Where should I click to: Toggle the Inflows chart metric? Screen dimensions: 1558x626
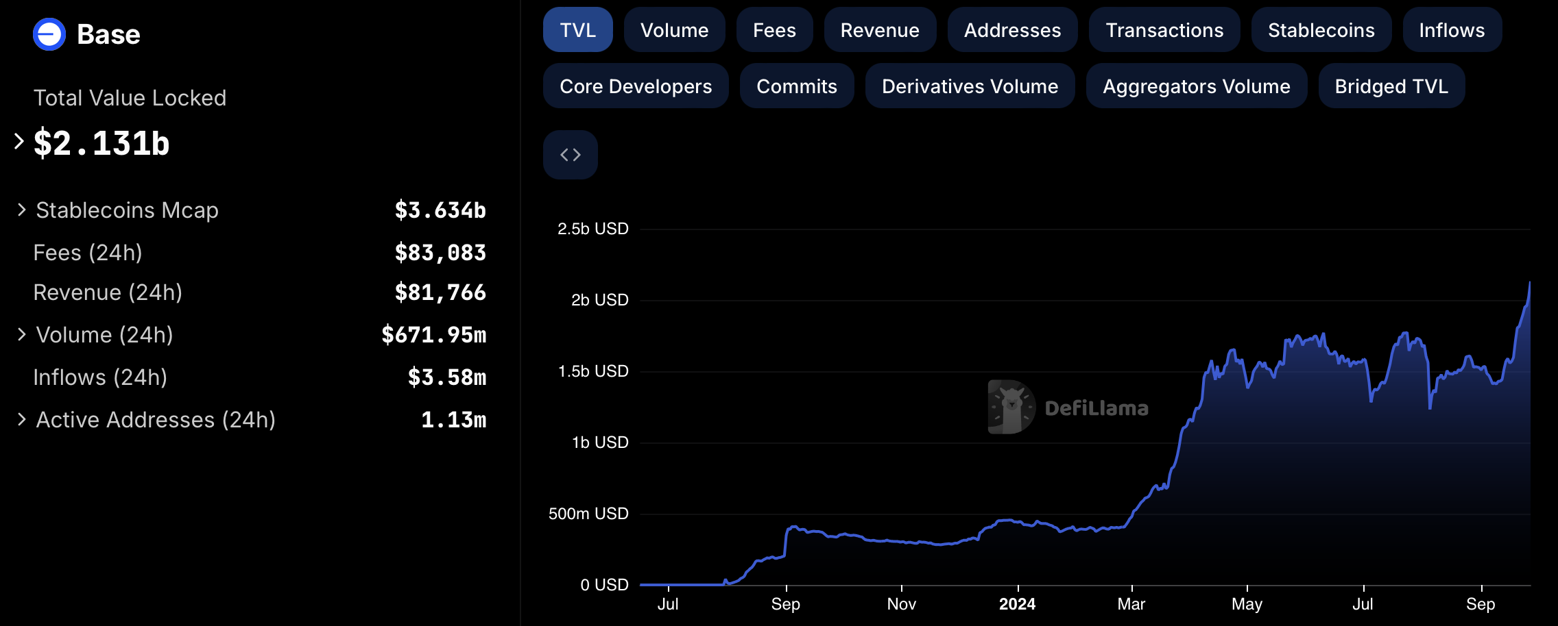(x=1452, y=30)
